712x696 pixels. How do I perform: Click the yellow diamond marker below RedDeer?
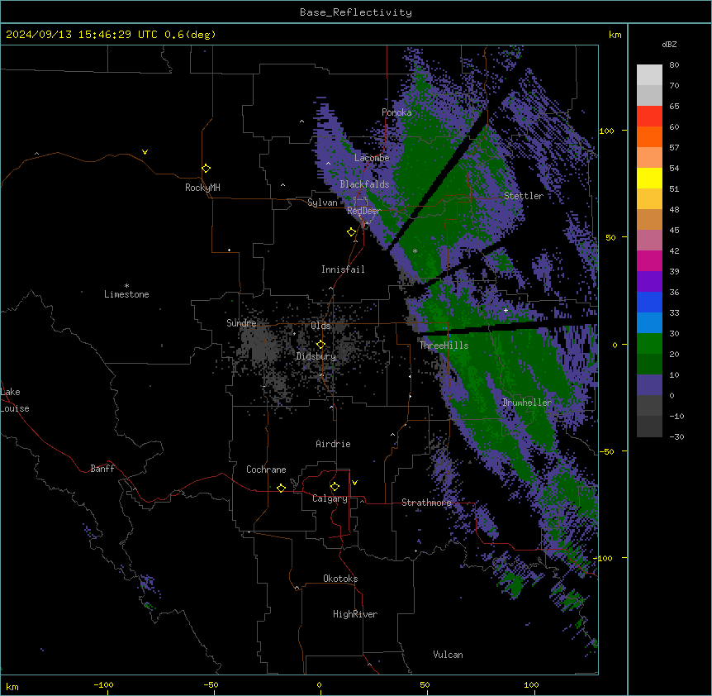pos(352,232)
